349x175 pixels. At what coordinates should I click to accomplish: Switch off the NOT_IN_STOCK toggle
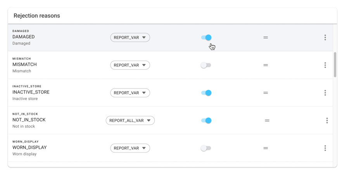(x=206, y=121)
